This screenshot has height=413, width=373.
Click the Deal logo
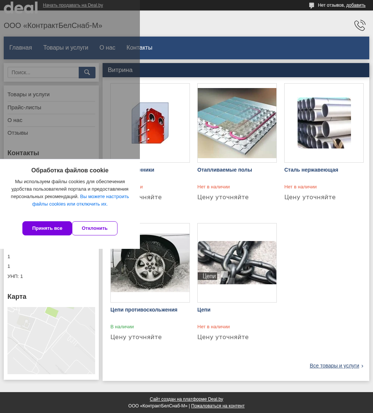tap(21, 7)
